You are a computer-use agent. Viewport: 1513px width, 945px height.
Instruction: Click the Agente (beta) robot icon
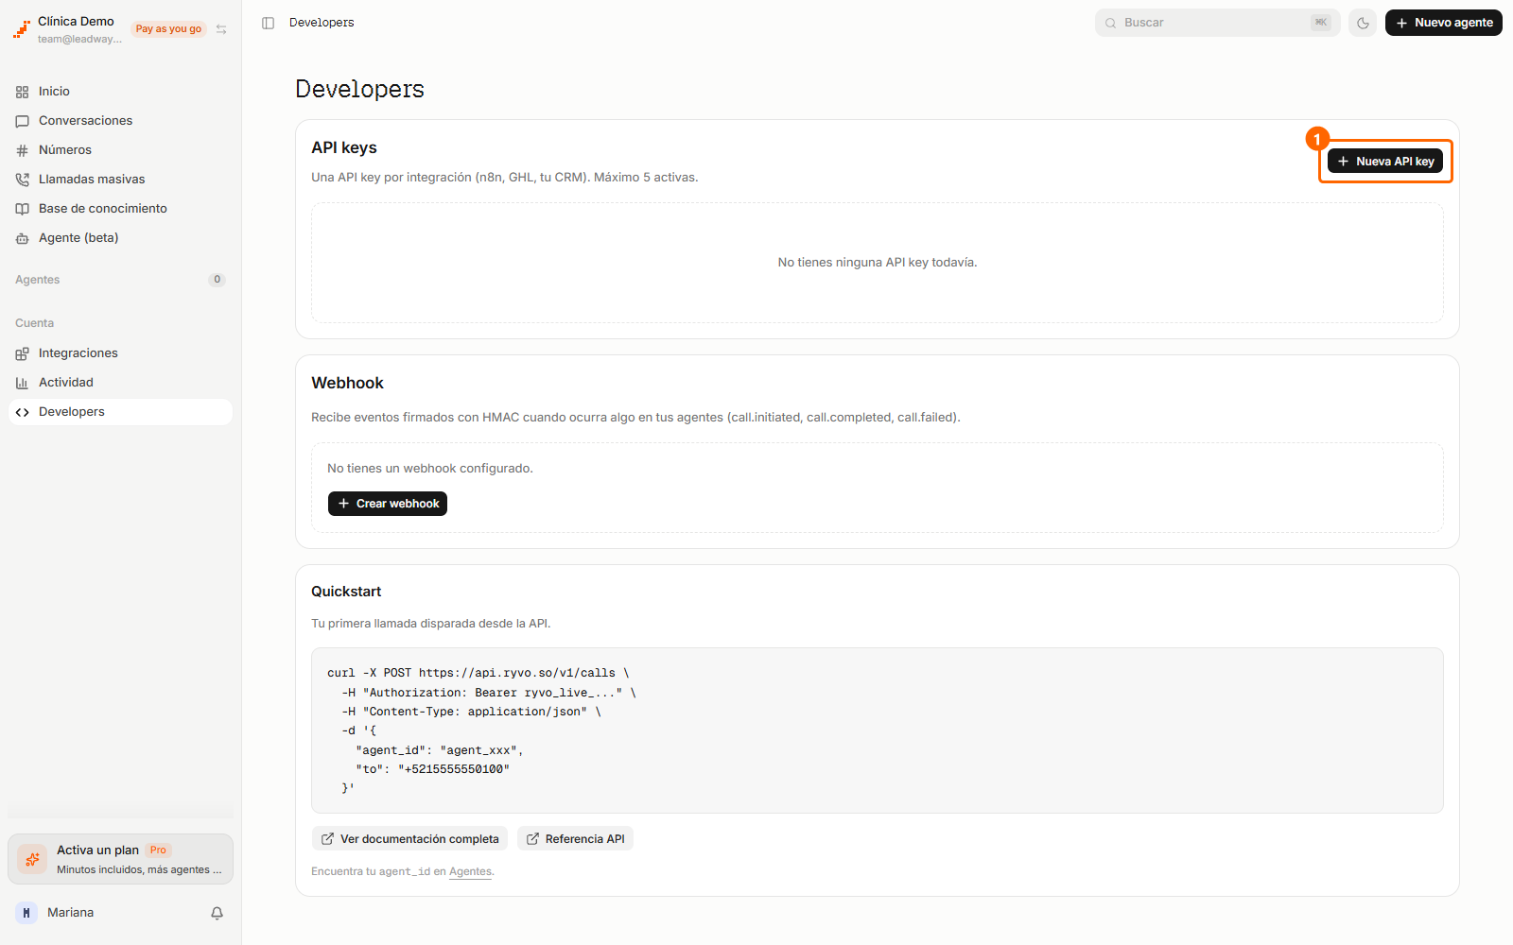click(x=22, y=238)
